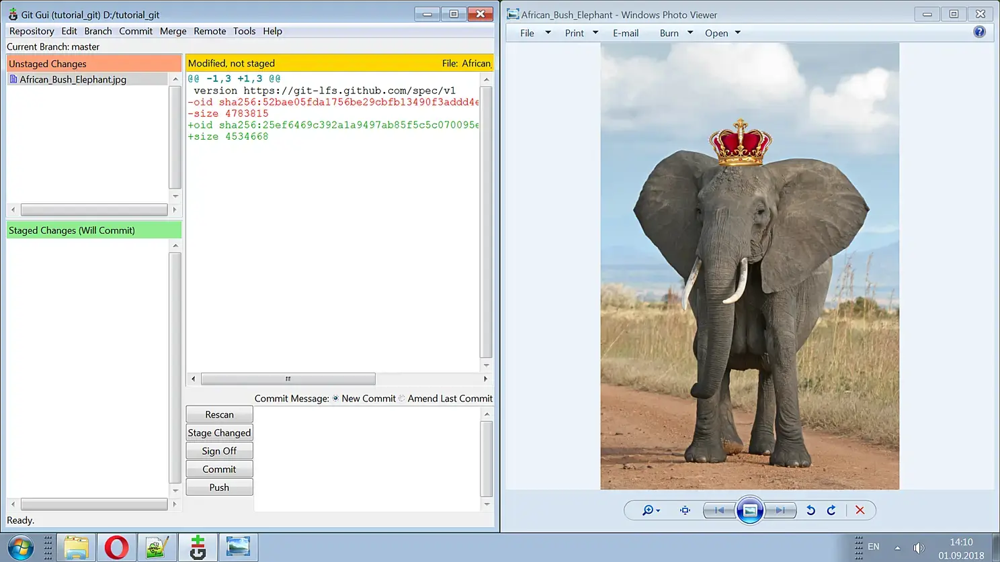This screenshot has height=562, width=1000.
Task: Click the git-lfs version line in diff
Action: click(x=325, y=91)
